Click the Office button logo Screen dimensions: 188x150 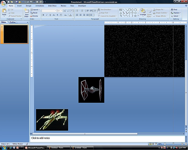coord(3,3)
